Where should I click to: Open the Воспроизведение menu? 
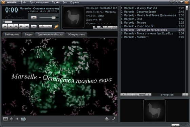[39, 2]
